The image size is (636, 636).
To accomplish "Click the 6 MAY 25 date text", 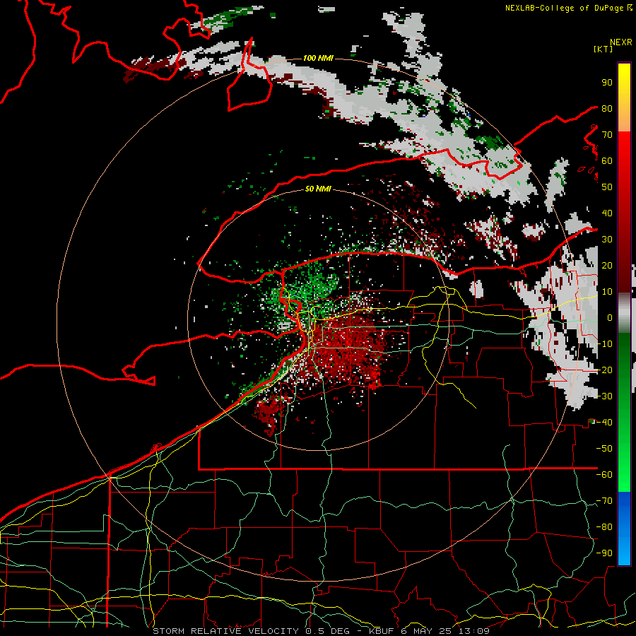I will 427,631.
